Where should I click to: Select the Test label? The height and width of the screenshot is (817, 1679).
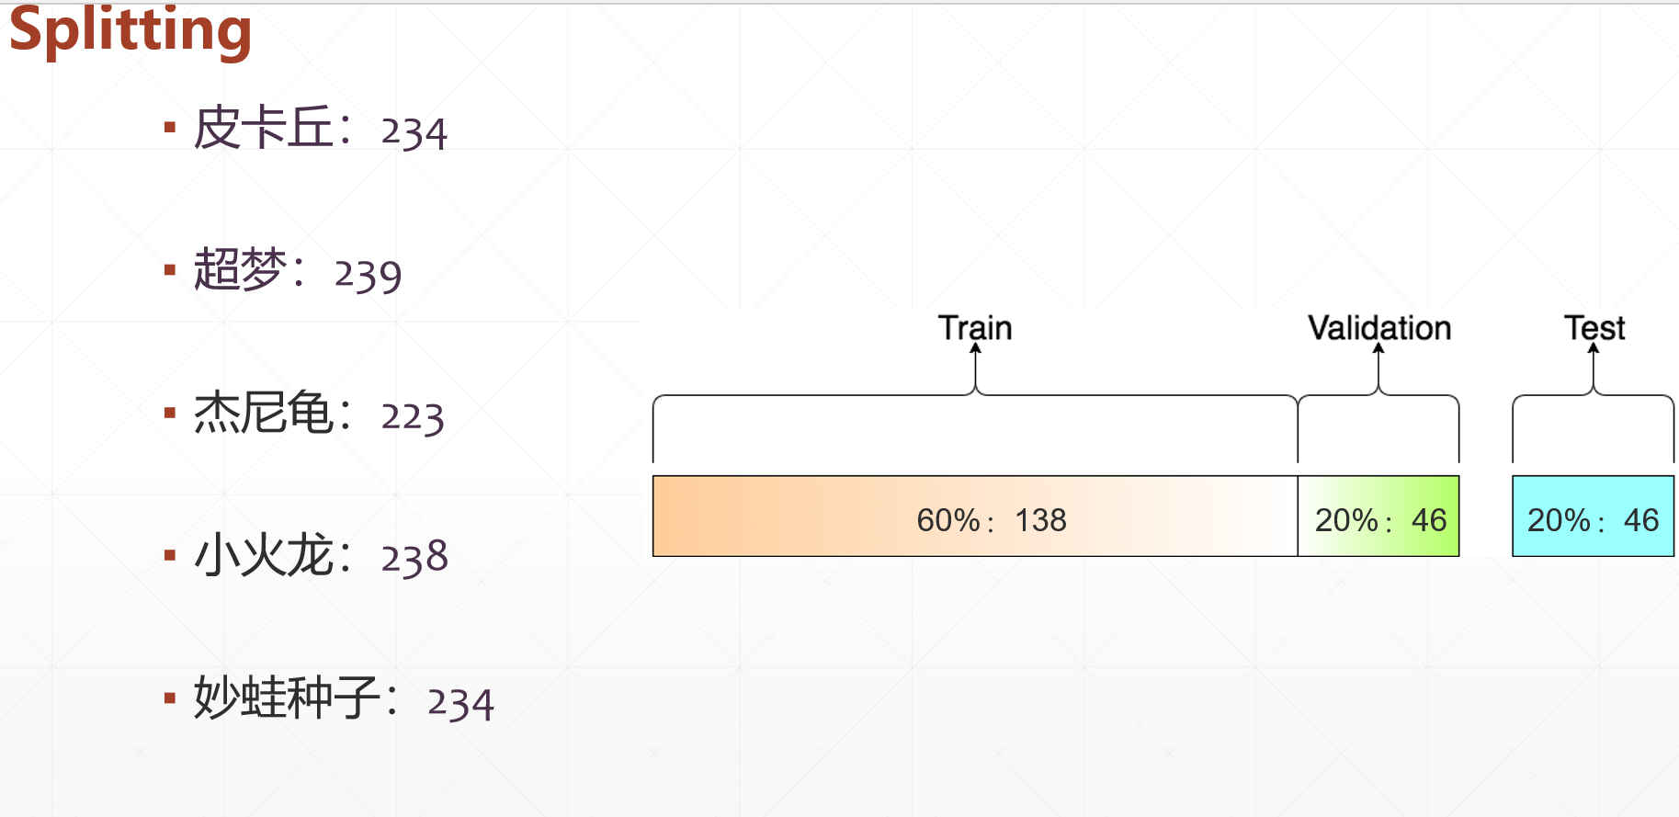1594,327
